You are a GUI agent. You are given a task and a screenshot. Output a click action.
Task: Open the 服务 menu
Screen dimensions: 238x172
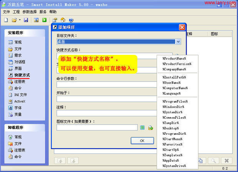(43, 12)
